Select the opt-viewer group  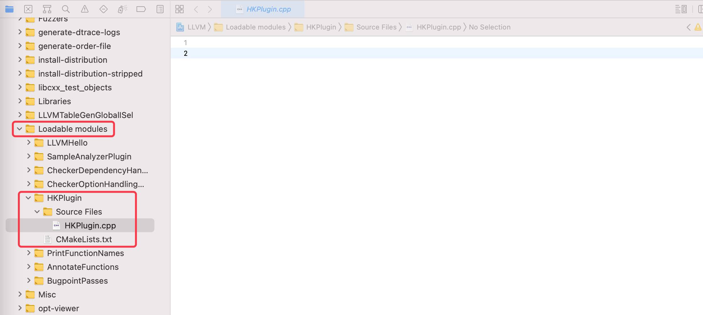pyautogui.click(x=59, y=308)
